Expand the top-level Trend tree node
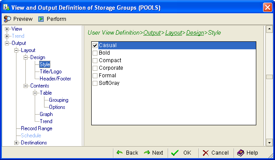Screen dimensions: 275x160 [x=7, y=36]
